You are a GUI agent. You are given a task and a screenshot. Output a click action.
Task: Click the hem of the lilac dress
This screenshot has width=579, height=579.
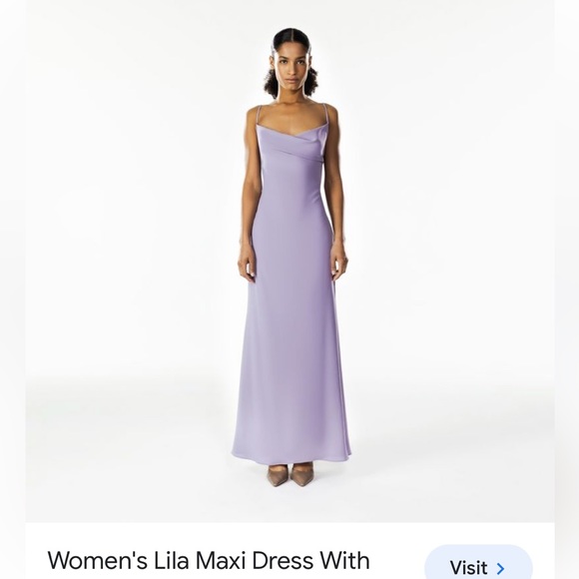pos(290,456)
